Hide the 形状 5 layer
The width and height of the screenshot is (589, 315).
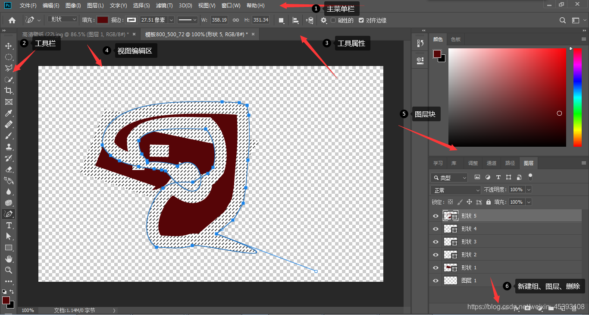click(435, 216)
